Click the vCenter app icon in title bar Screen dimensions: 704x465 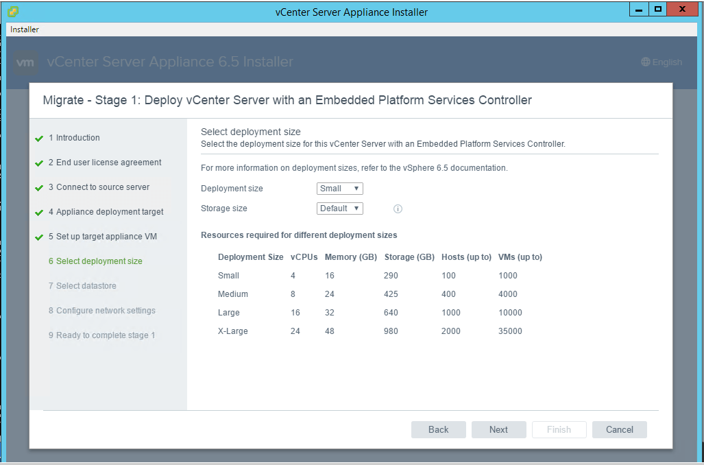click(x=14, y=11)
